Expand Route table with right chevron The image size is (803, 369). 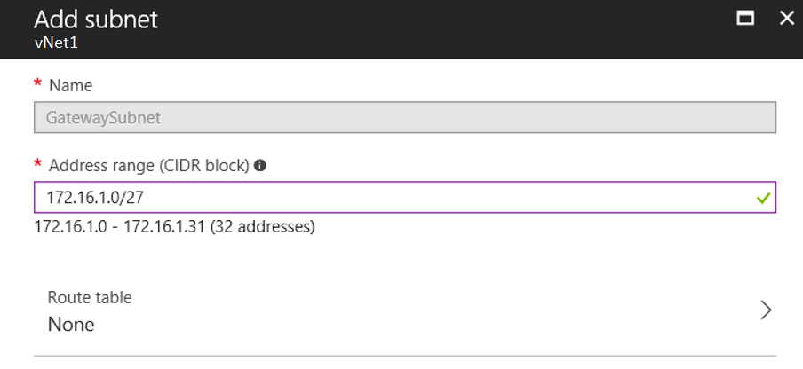(766, 310)
